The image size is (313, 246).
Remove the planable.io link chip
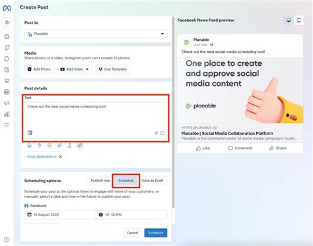(60, 156)
